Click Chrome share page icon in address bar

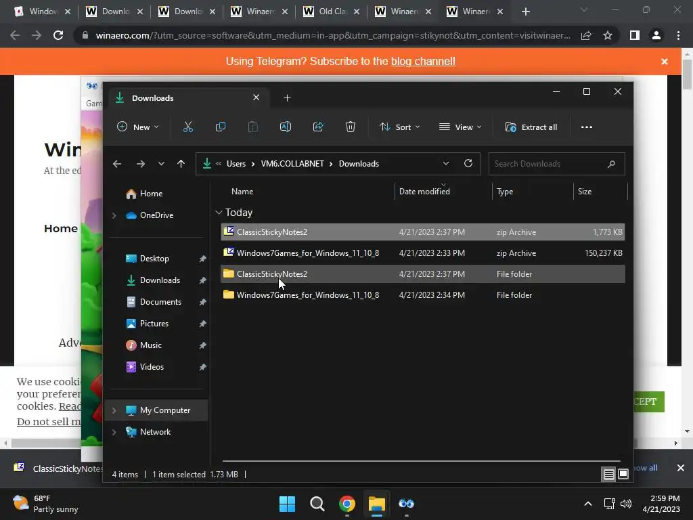pyautogui.click(x=586, y=35)
